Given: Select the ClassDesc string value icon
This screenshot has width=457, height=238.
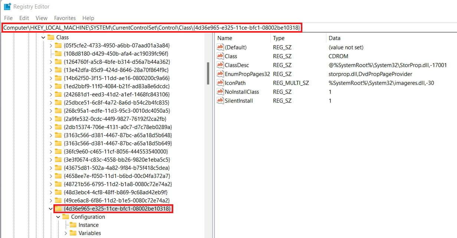Looking at the screenshot, I should [x=221, y=65].
